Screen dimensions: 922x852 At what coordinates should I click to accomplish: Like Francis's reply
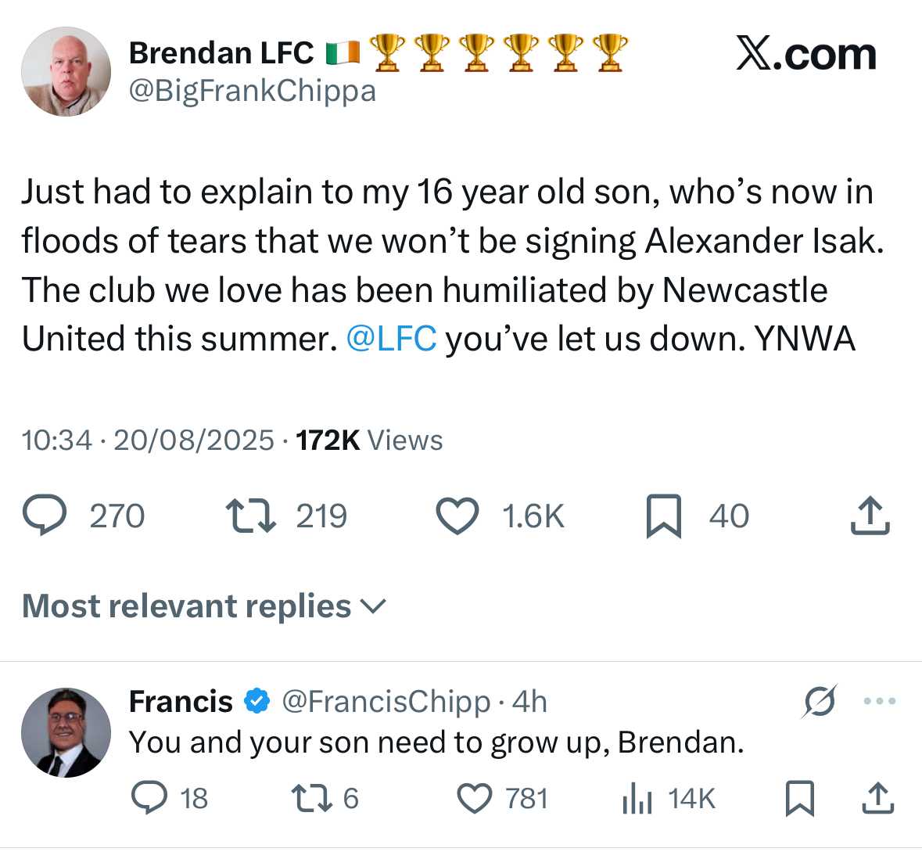pyautogui.click(x=474, y=798)
